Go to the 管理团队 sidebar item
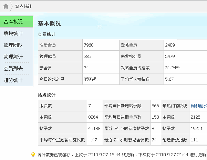The width and height of the screenshot is (207, 160). coord(13,45)
